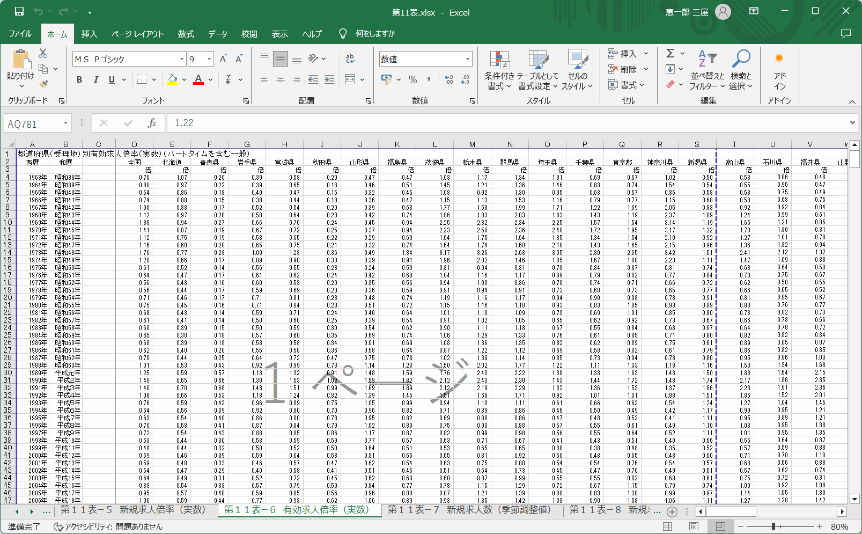Click the AutoSum sigma icon
The height and width of the screenshot is (534, 862).
click(671, 53)
